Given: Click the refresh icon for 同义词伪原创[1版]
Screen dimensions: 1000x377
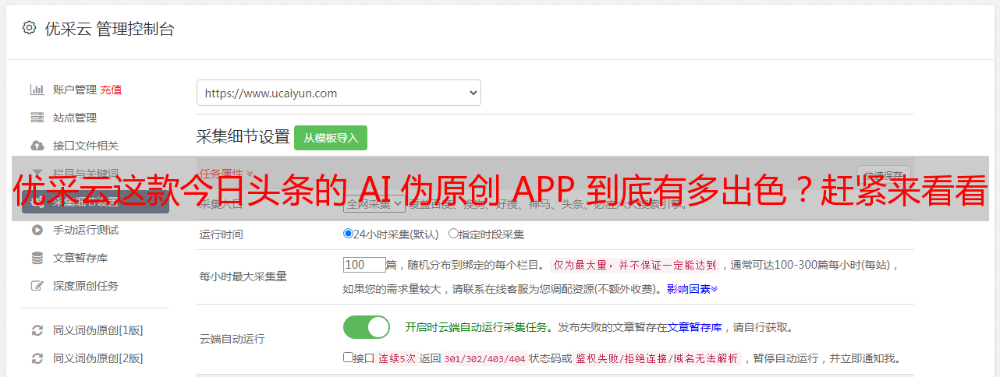Looking at the screenshot, I should pyautogui.click(x=37, y=330).
